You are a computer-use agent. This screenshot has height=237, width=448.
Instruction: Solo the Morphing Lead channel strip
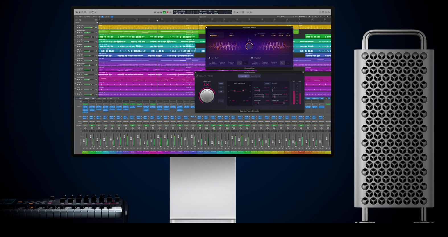click(87, 148)
